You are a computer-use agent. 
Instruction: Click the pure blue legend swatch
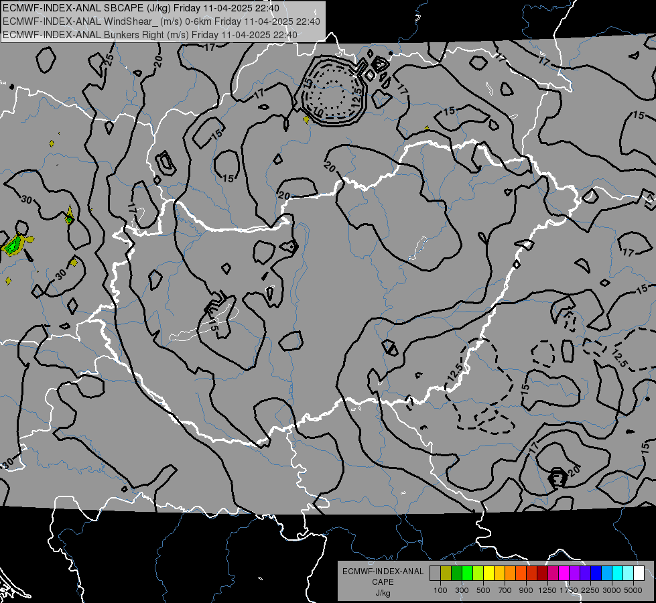click(596, 573)
